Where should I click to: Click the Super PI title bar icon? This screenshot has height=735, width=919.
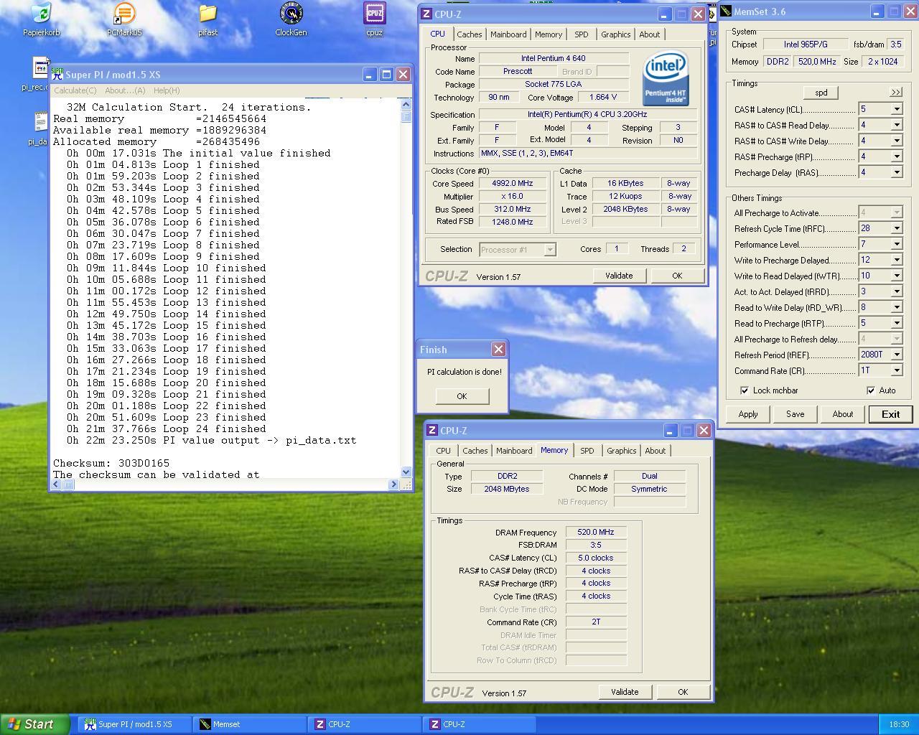pyautogui.click(x=57, y=75)
